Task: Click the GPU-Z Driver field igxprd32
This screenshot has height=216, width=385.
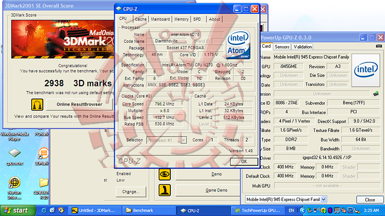Action: pyautogui.click(x=327, y=157)
